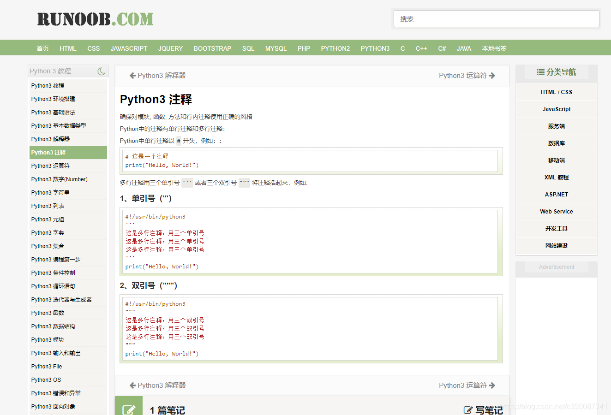Open Python3 错误和异常 in the sidebar
Viewport: 611px width, 415px height.
pyautogui.click(x=68, y=393)
